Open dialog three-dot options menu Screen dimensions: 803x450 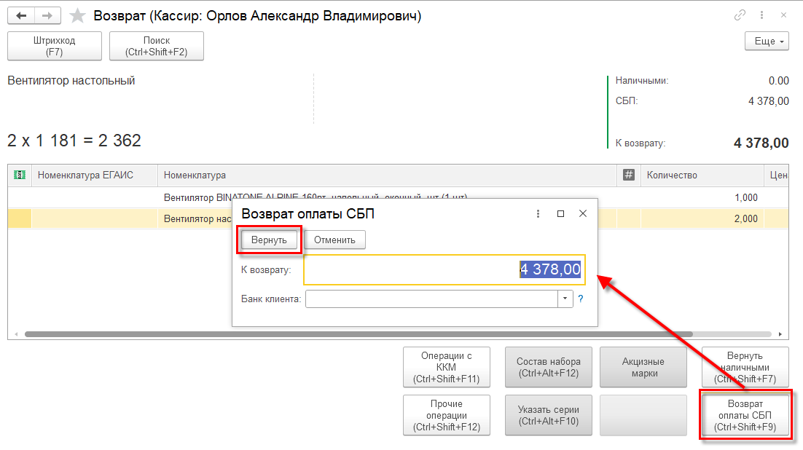[538, 213]
